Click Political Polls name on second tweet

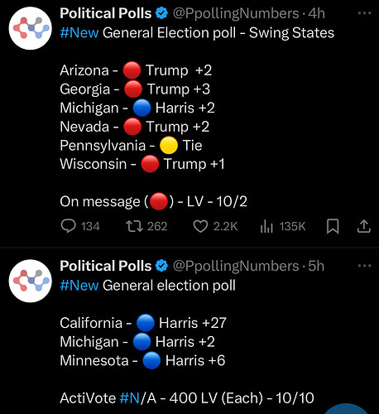(106, 266)
